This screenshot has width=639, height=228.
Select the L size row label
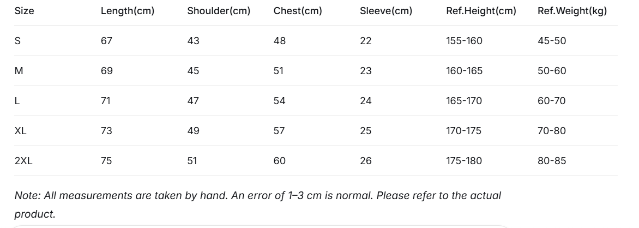point(17,101)
